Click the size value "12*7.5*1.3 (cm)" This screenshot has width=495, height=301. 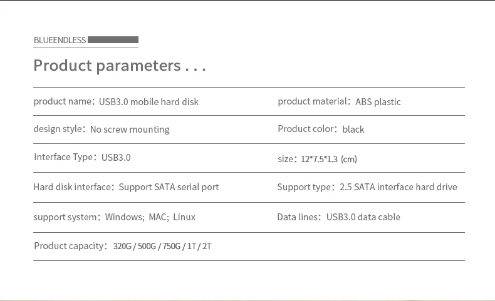[x=328, y=159]
